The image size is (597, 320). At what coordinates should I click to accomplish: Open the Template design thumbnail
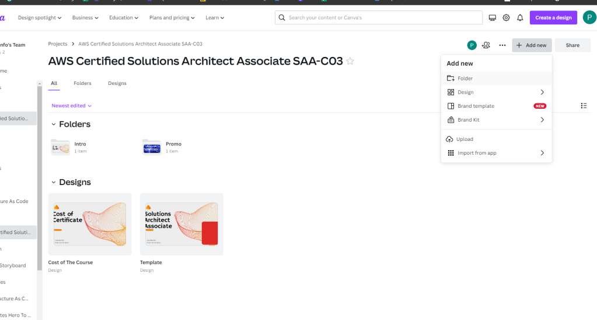point(181,224)
